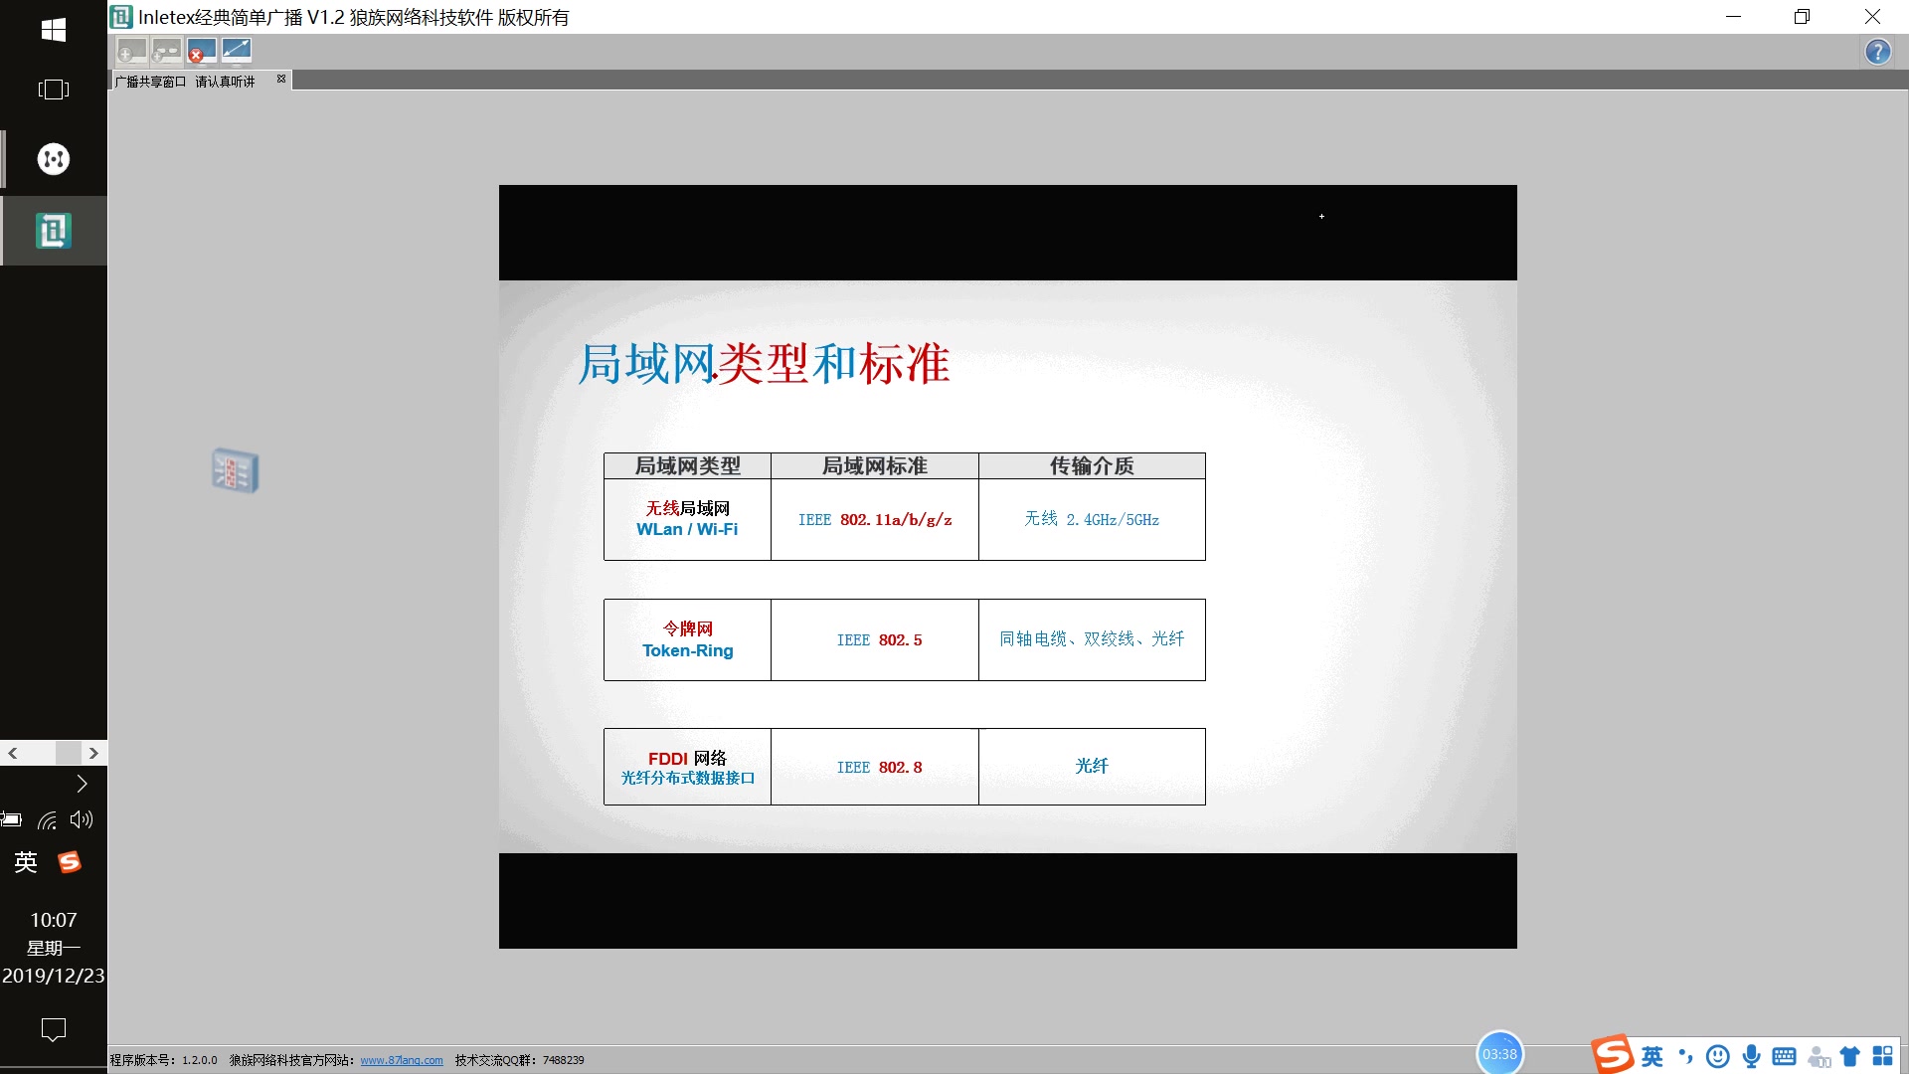Switch the taskbar 英 input language indicator
This screenshot has height=1074, width=1909.
26,862
